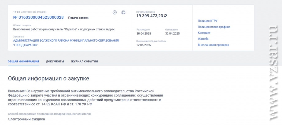Open the Контракт link

204,33
